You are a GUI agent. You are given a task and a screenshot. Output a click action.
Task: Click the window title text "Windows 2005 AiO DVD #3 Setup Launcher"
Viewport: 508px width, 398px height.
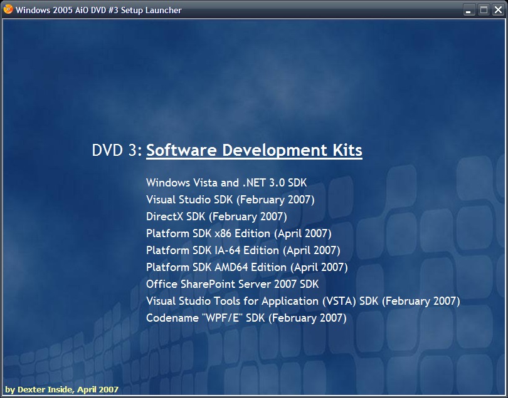[x=98, y=10]
